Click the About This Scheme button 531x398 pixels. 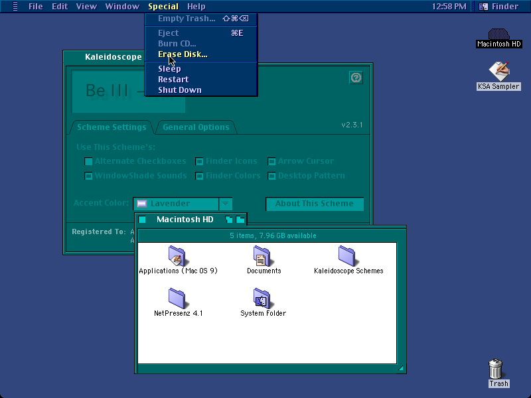315,204
